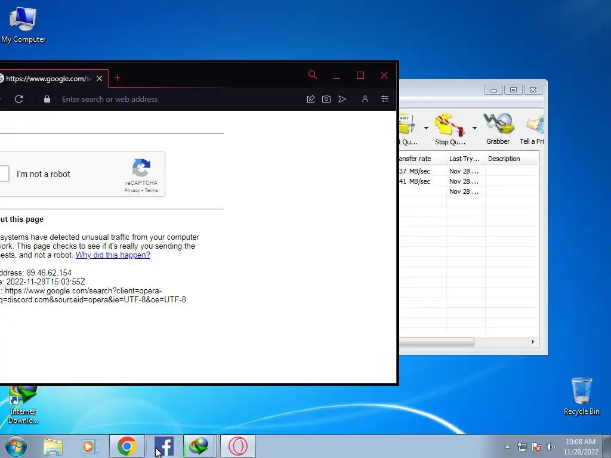Screen dimensions: 611x458
Task: Select row with 41 MB/sec transfer rate
Action: coord(469,181)
